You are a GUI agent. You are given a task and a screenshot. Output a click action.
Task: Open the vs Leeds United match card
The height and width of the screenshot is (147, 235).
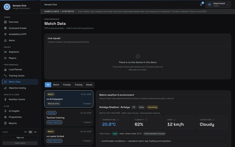click(69, 136)
